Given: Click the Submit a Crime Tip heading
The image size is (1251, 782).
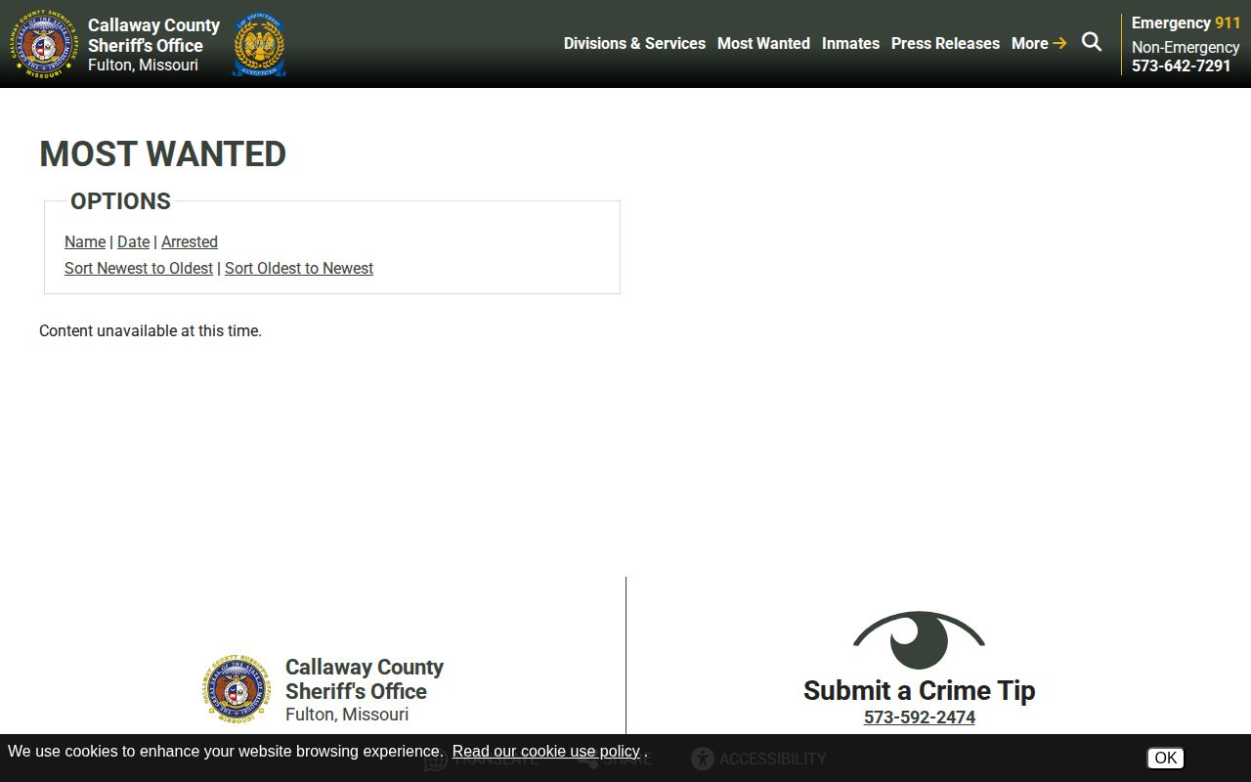Looking at the screenshot, I should click(x=920, y=690).
